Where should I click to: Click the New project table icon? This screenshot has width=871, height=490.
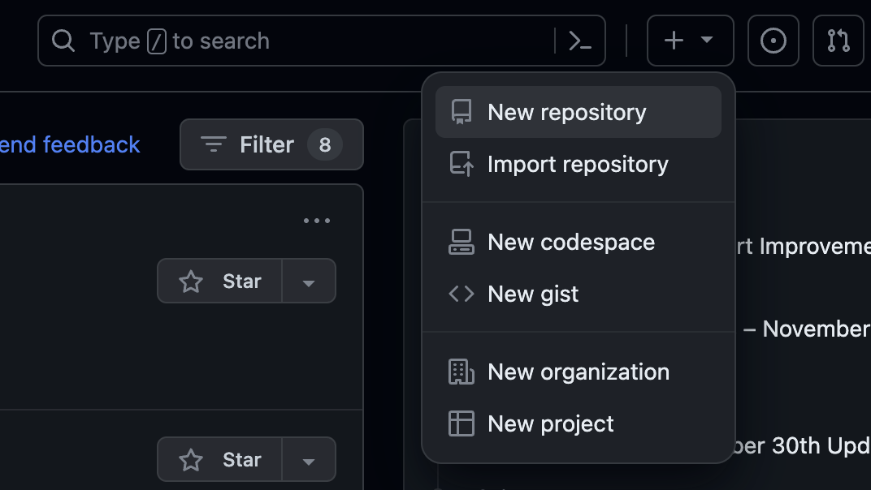tap(461, 423)
